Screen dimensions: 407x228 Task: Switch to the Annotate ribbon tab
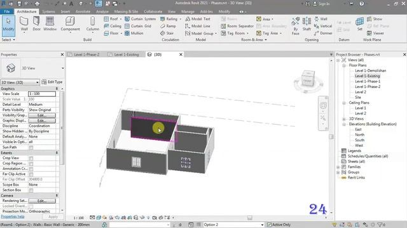click(83, 11)
